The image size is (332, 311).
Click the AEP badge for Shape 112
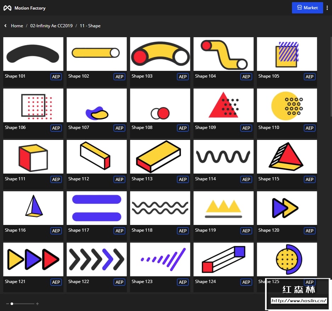pos(119,179)
